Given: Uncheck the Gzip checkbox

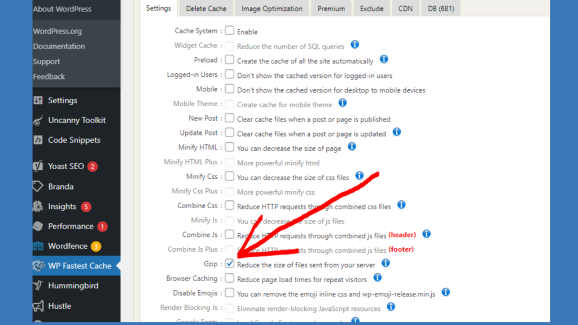Looking at the screenshot, I should (230, 263).
